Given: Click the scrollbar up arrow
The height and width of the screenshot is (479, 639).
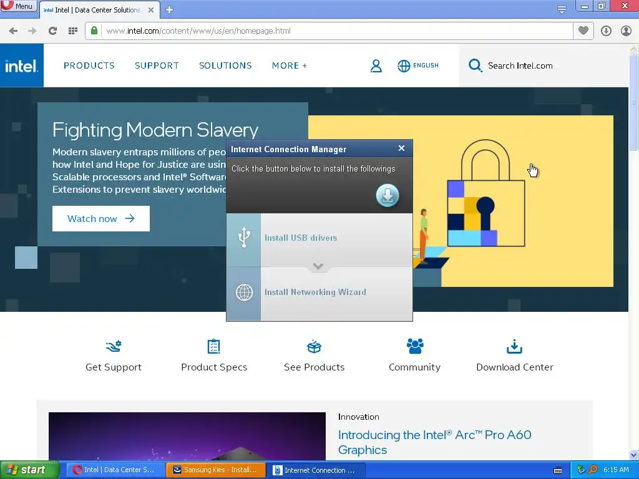Looking at the screenshot, I should click(x=633, y=49).
